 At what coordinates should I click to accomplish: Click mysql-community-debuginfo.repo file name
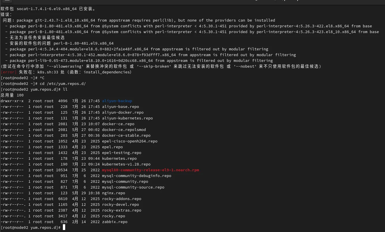coord(137,176)
